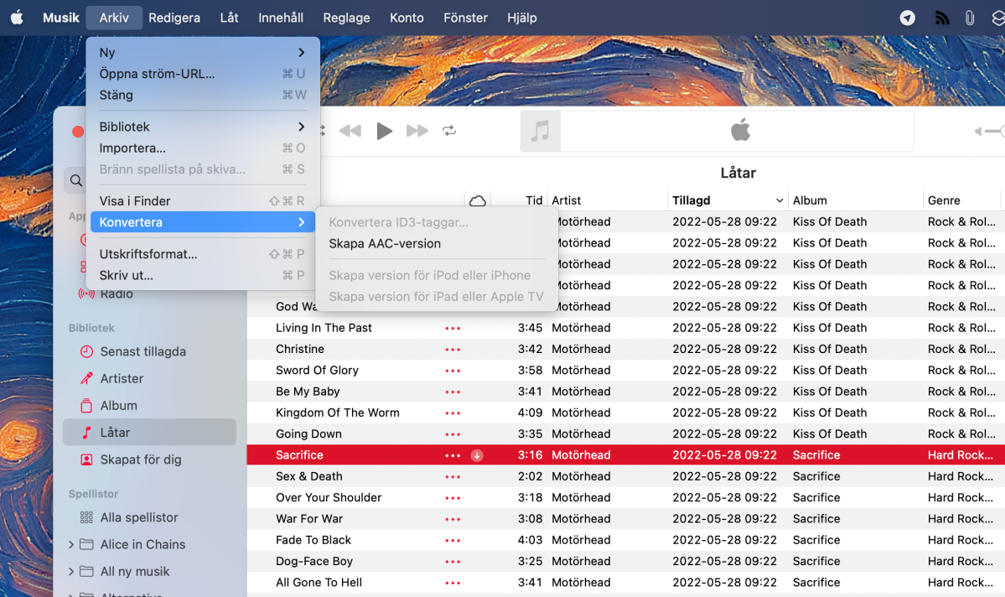This screenshot has height=597, width=1005.
Task: Select the Dog-Face Boy song row
Action: click(625, 562)
